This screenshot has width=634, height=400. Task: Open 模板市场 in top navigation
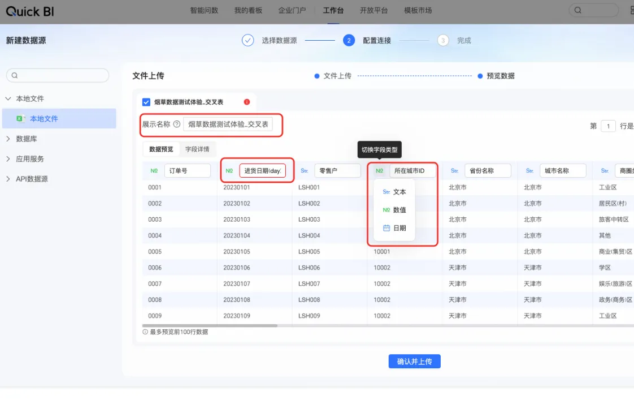(418, 11)
